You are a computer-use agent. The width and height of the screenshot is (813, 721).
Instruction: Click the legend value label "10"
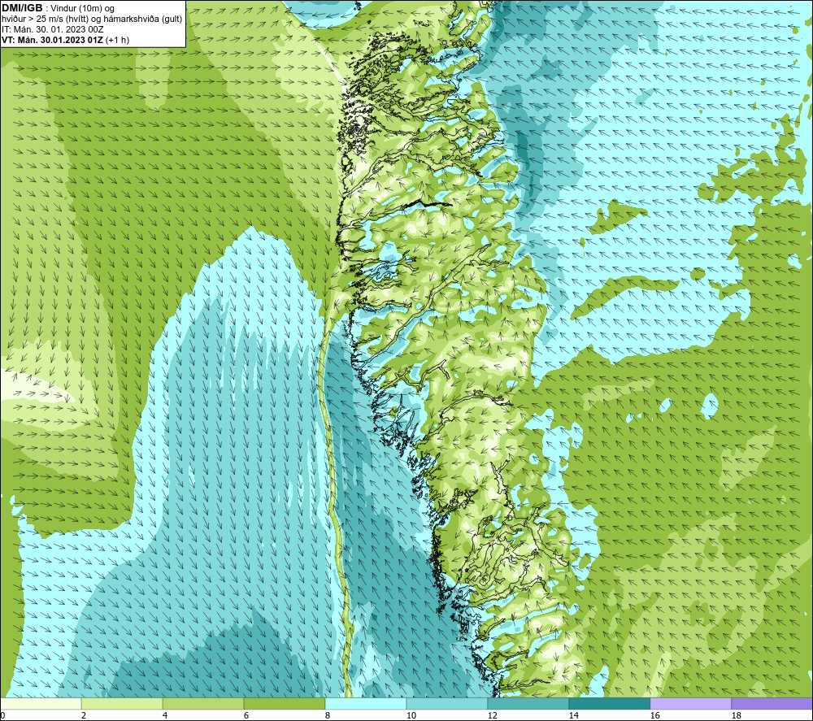point(411,715)
